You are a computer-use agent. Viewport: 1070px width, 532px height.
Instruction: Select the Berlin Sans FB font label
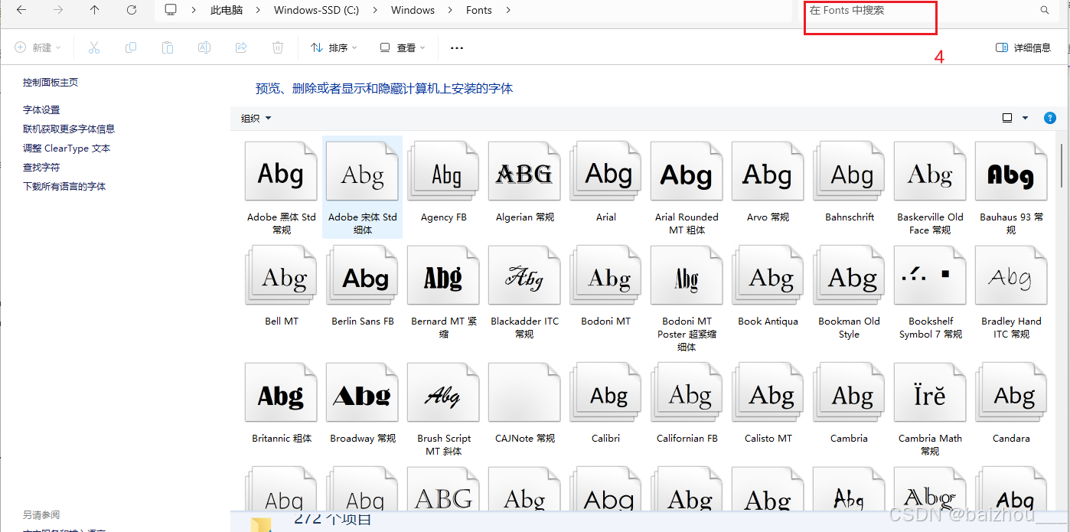point(363,321)
